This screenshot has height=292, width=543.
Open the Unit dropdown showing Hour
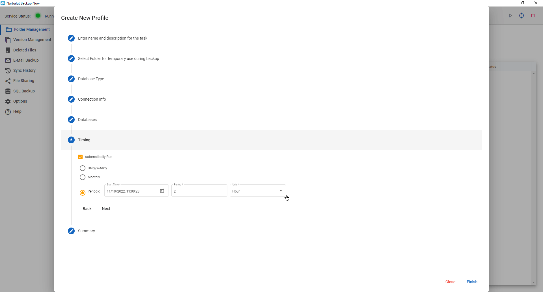pyautogui.click(x=258, y=191)
